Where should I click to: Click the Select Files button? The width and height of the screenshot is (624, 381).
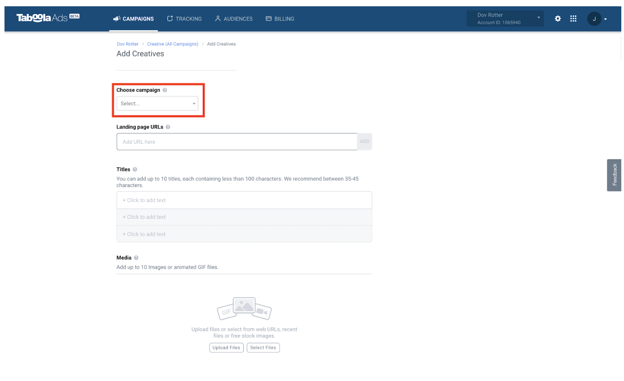pyautogui.click(x=263, y=347)
